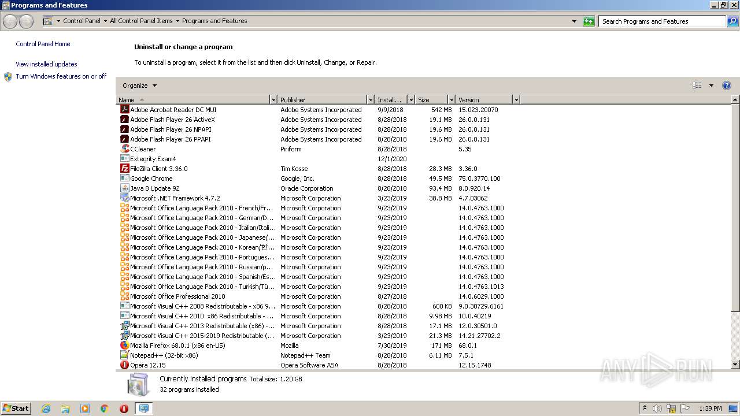Select the Opera 12.15 program icon
Screen dimensions: 740x416
(124, 365)
